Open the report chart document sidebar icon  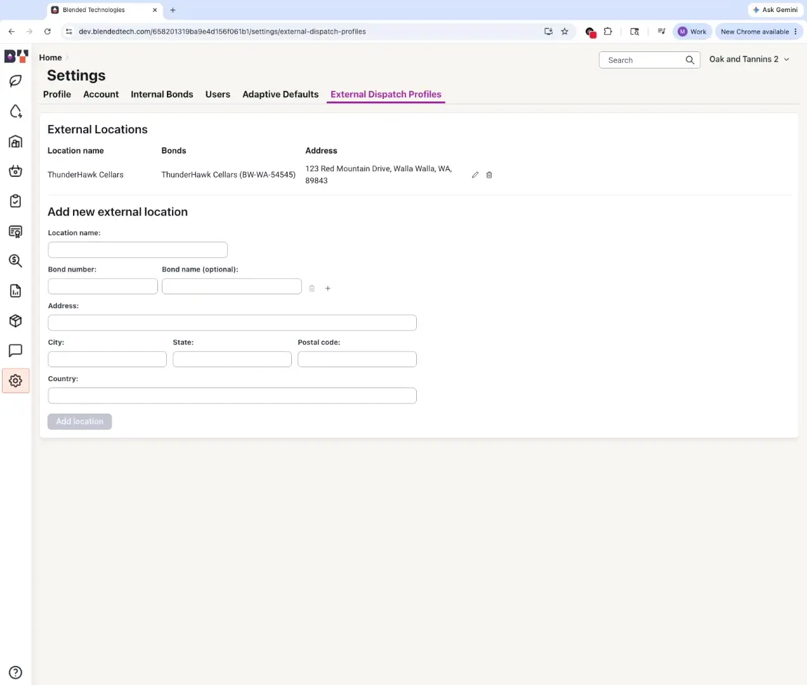16,291
